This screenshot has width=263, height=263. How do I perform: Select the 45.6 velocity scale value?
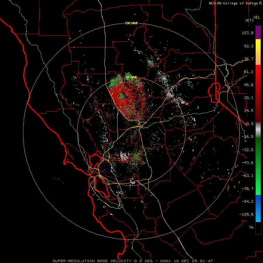tap(249, 85)
